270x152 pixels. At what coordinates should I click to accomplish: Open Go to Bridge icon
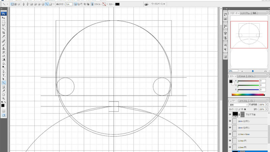[146, 4]
